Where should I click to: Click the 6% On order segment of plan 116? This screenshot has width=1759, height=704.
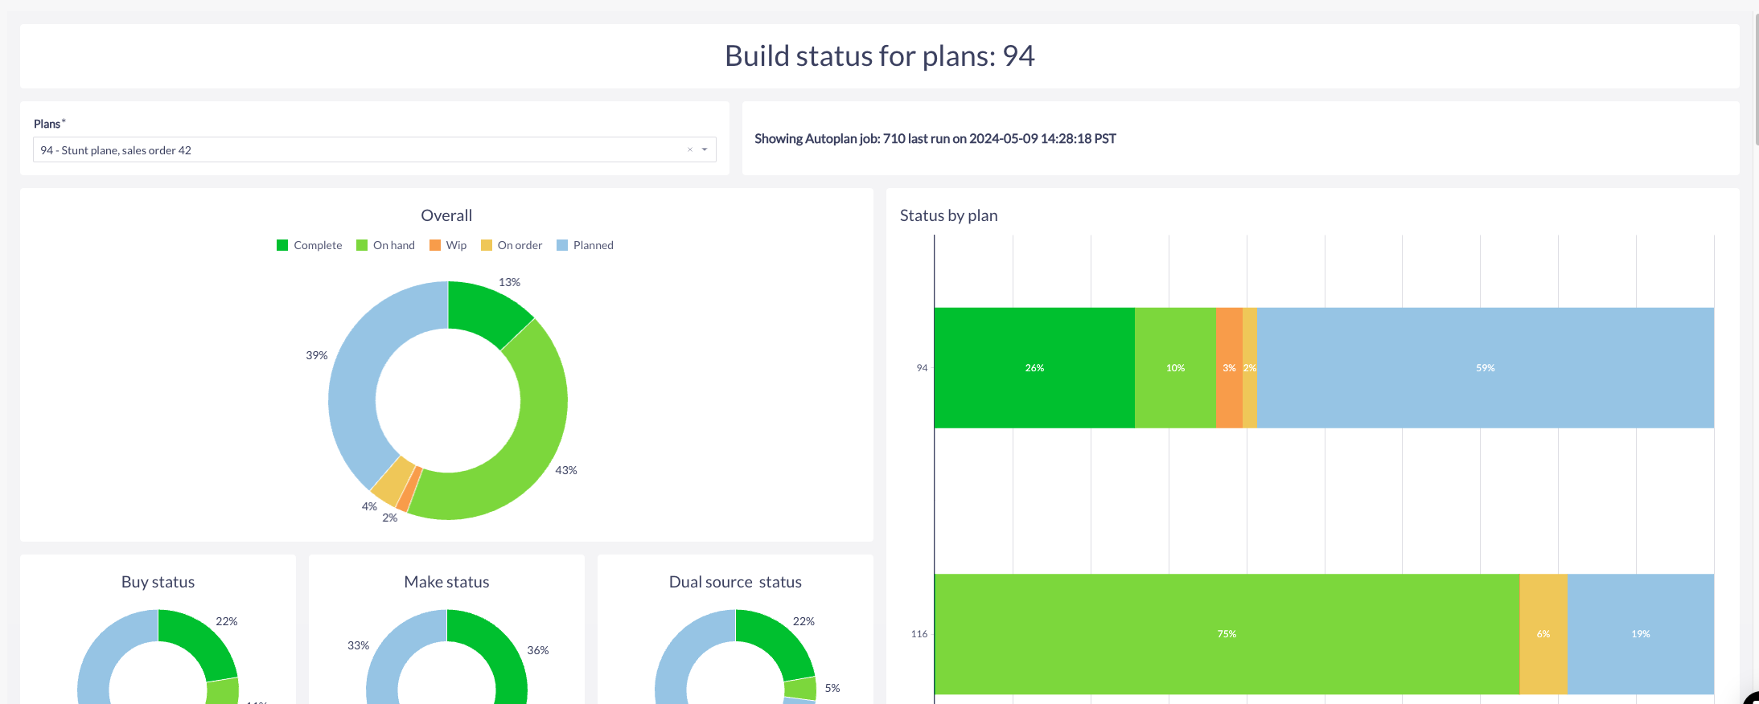[x=1543, y=633]
